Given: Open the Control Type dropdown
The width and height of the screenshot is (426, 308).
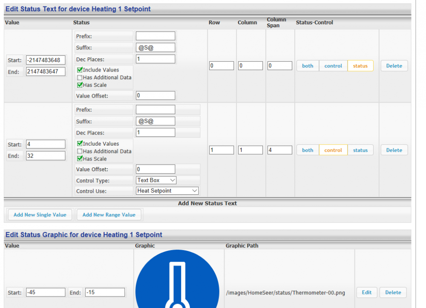Looking at the screenshot, I should [x=156, y=181].
